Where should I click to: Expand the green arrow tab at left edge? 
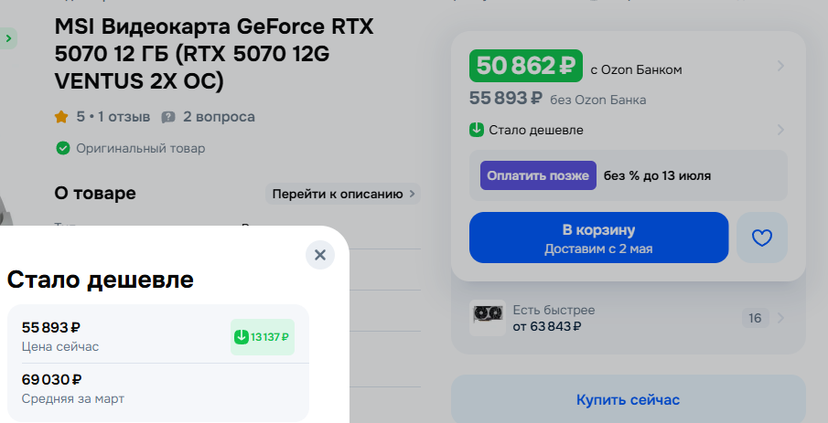point(8,38)
